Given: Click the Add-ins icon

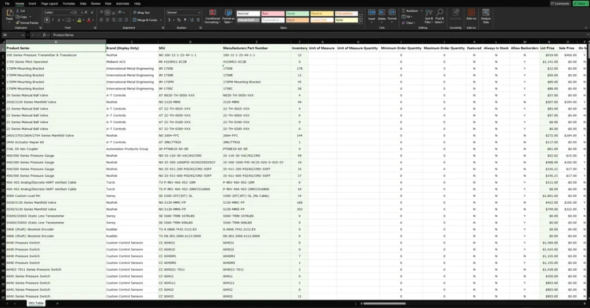Looking at the screenshot, I should point(471,15).
